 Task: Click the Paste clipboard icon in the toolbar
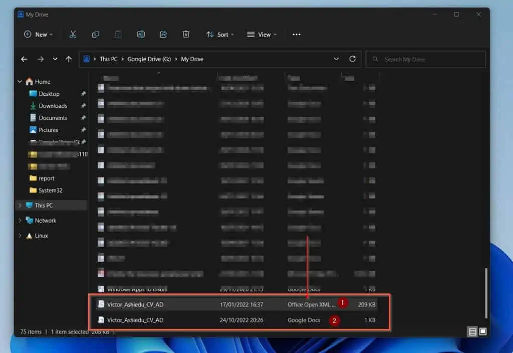point(118,35)
